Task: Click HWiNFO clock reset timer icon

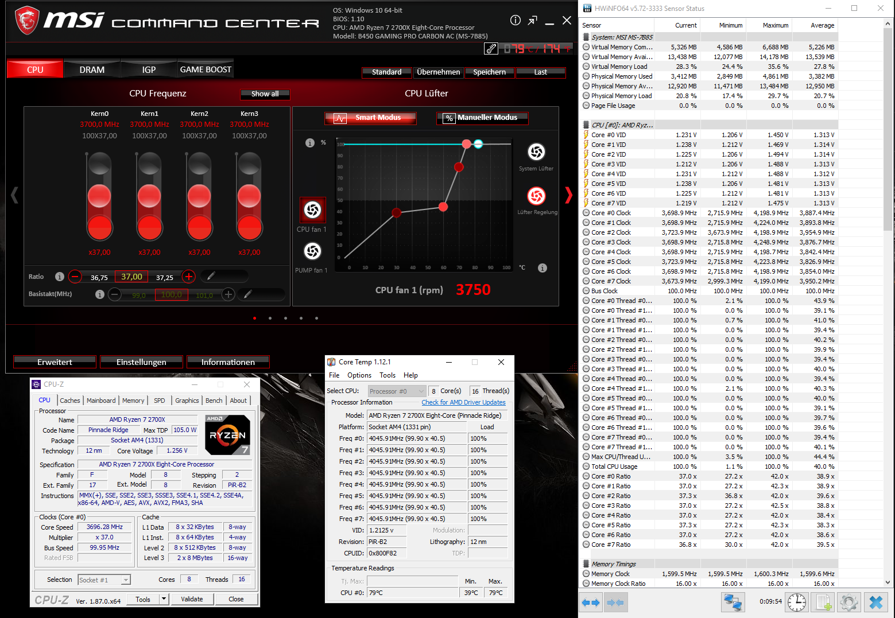Action: coord(797,603)
